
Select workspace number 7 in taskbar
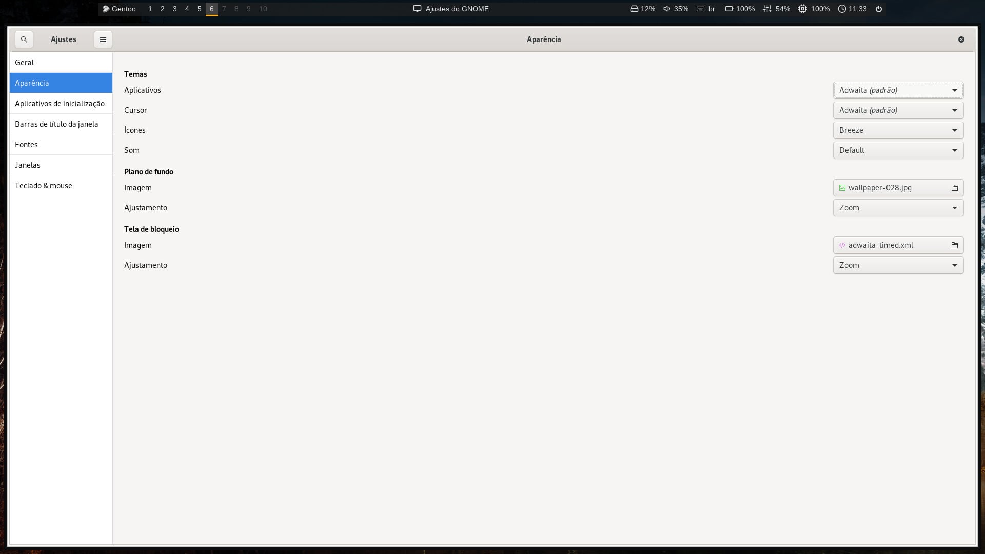pyautogui.click(x=224, y=9)
